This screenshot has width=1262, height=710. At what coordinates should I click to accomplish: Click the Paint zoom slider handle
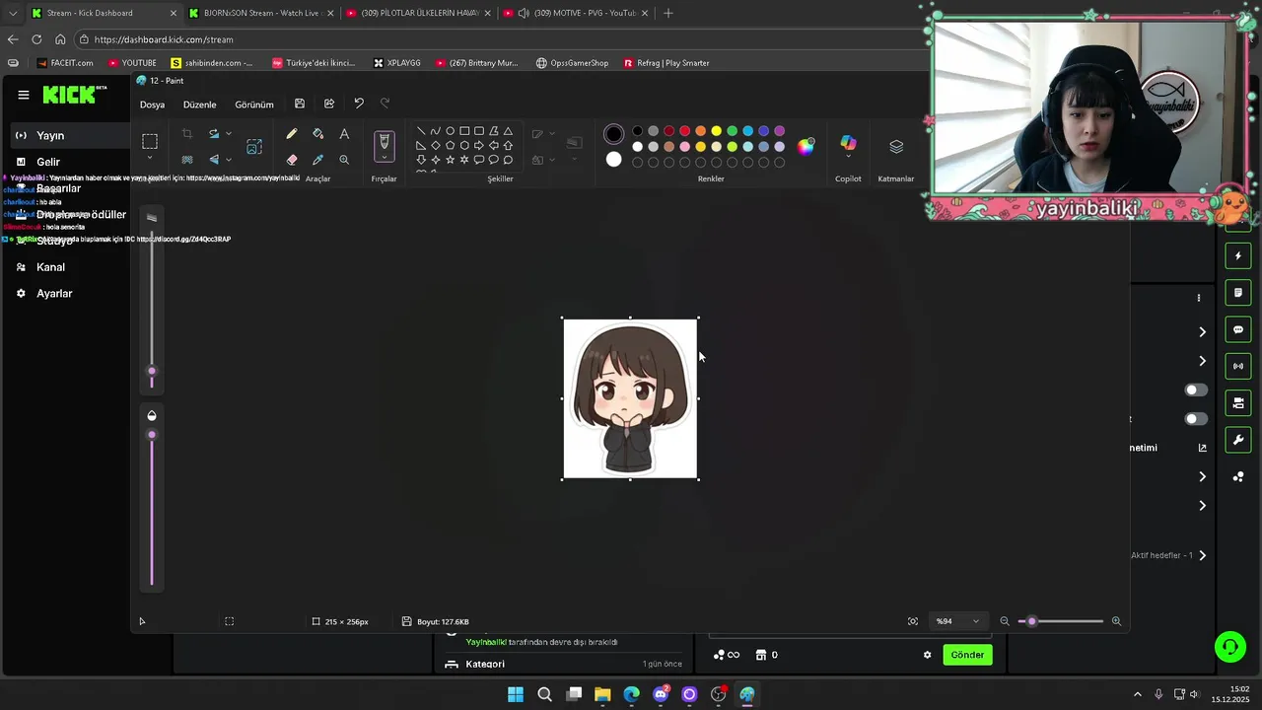[1032, 621]
